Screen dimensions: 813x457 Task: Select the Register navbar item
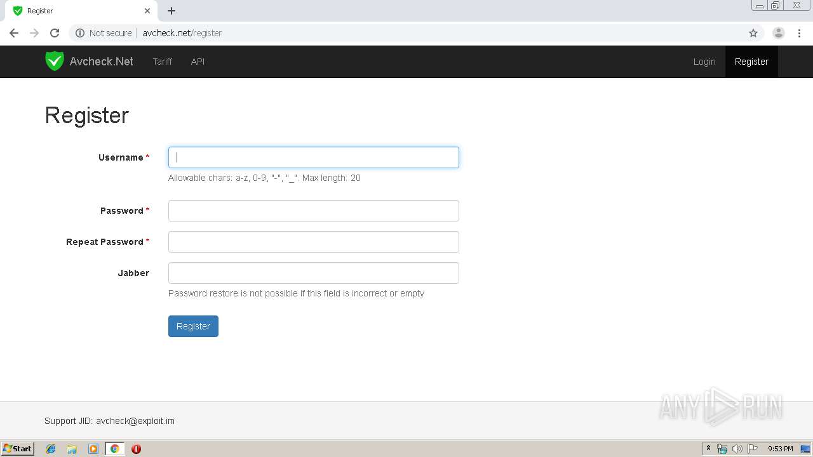[x=751, y=62]
